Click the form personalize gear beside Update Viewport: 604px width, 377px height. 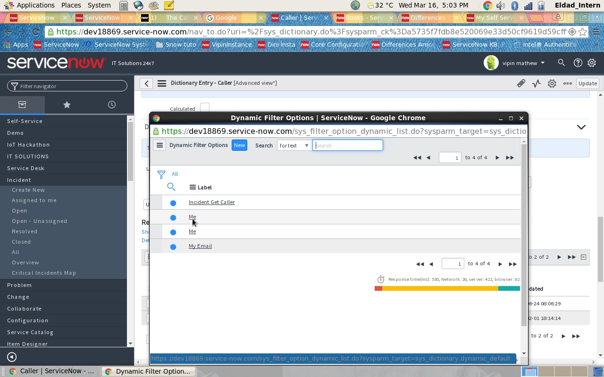click(552, 83)
